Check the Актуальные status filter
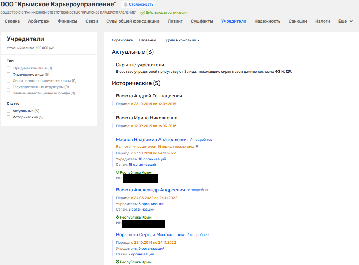The height and width of the screenshot is (265, 359). click(9, 111)
